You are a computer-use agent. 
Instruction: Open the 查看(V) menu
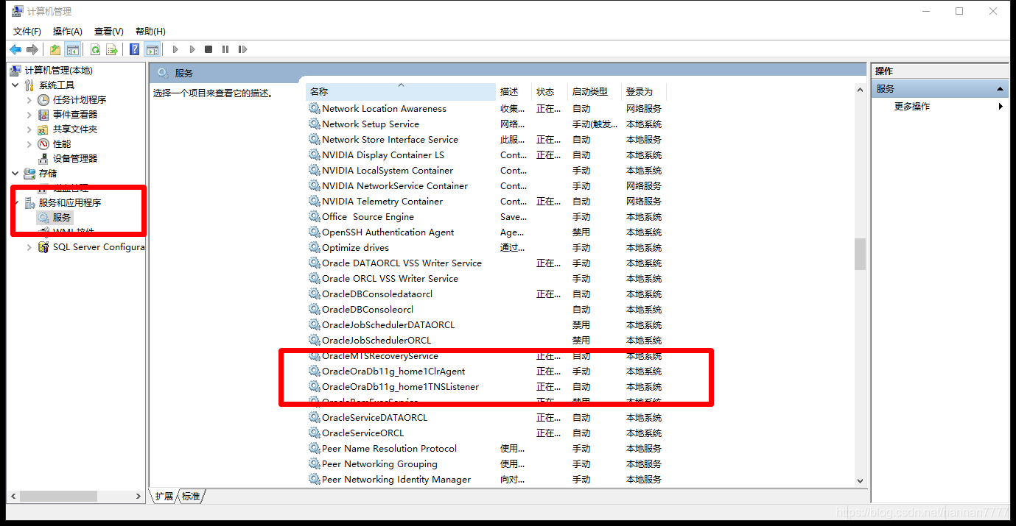[x=109, y=31]
